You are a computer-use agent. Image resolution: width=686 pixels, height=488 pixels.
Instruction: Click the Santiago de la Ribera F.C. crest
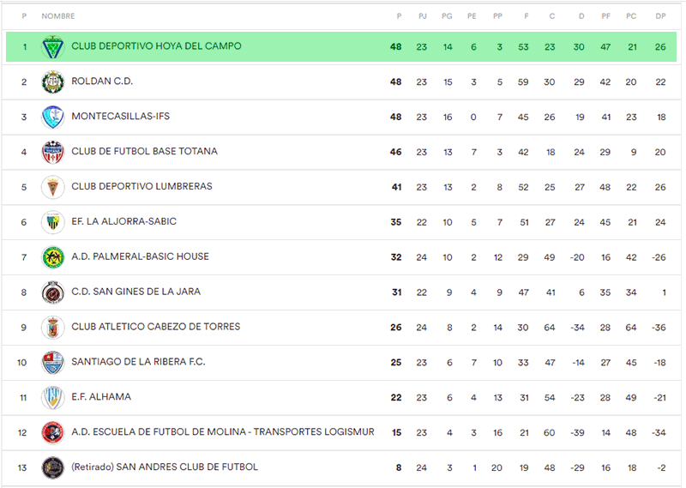(53, 363)
